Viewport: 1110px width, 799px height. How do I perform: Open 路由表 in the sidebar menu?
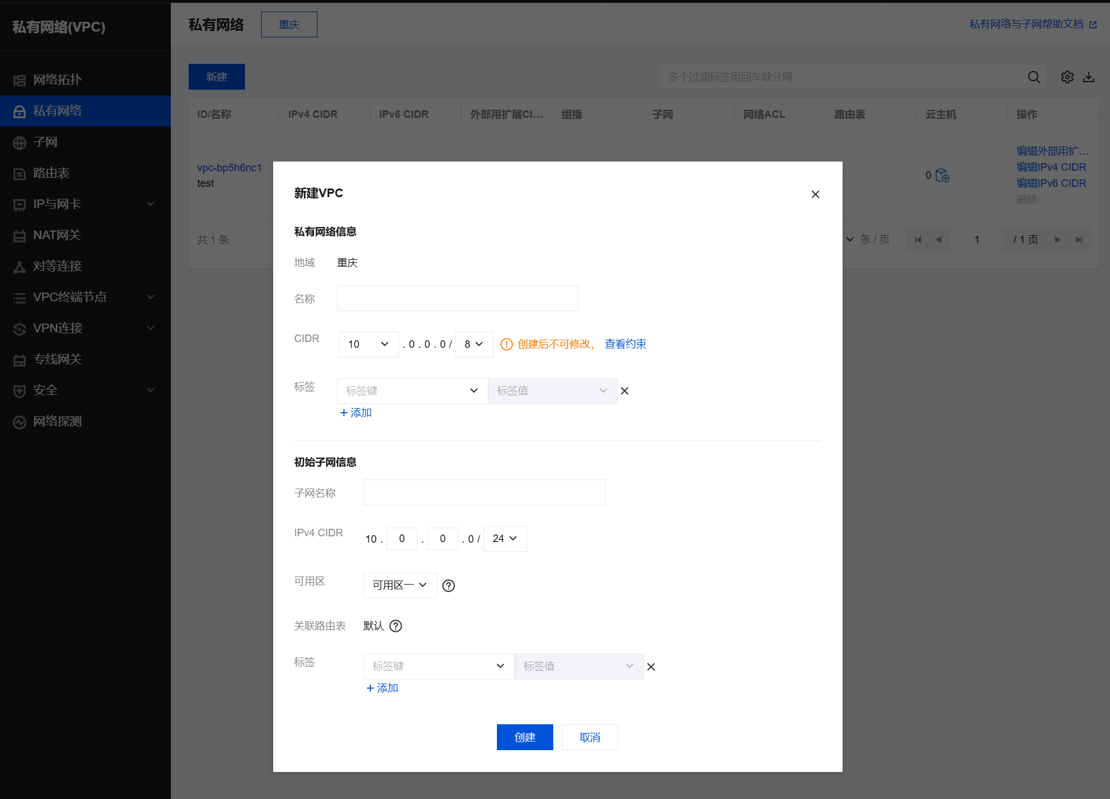(51, 173)
